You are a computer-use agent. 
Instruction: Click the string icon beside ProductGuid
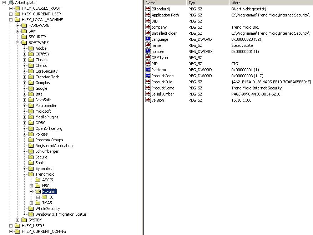pyautogui.click(x=148, y=82)
